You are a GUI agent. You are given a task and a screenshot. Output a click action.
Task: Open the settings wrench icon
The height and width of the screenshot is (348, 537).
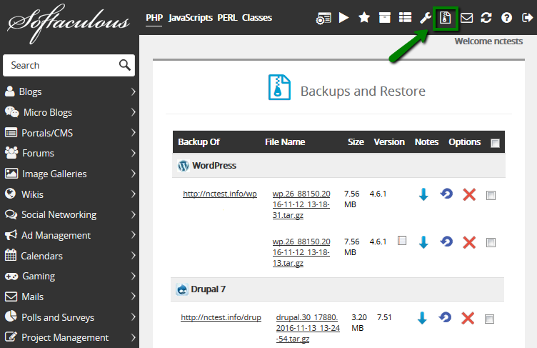(x=426, y=17)
